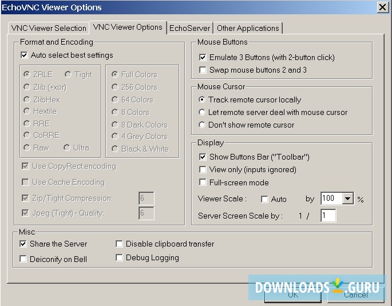Choose 64 Colors option
Image resolution: width=392 pixels, height=306 pixels.
[115, 100]
